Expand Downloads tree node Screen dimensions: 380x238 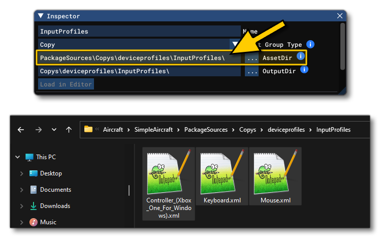[x=21, y=206]
